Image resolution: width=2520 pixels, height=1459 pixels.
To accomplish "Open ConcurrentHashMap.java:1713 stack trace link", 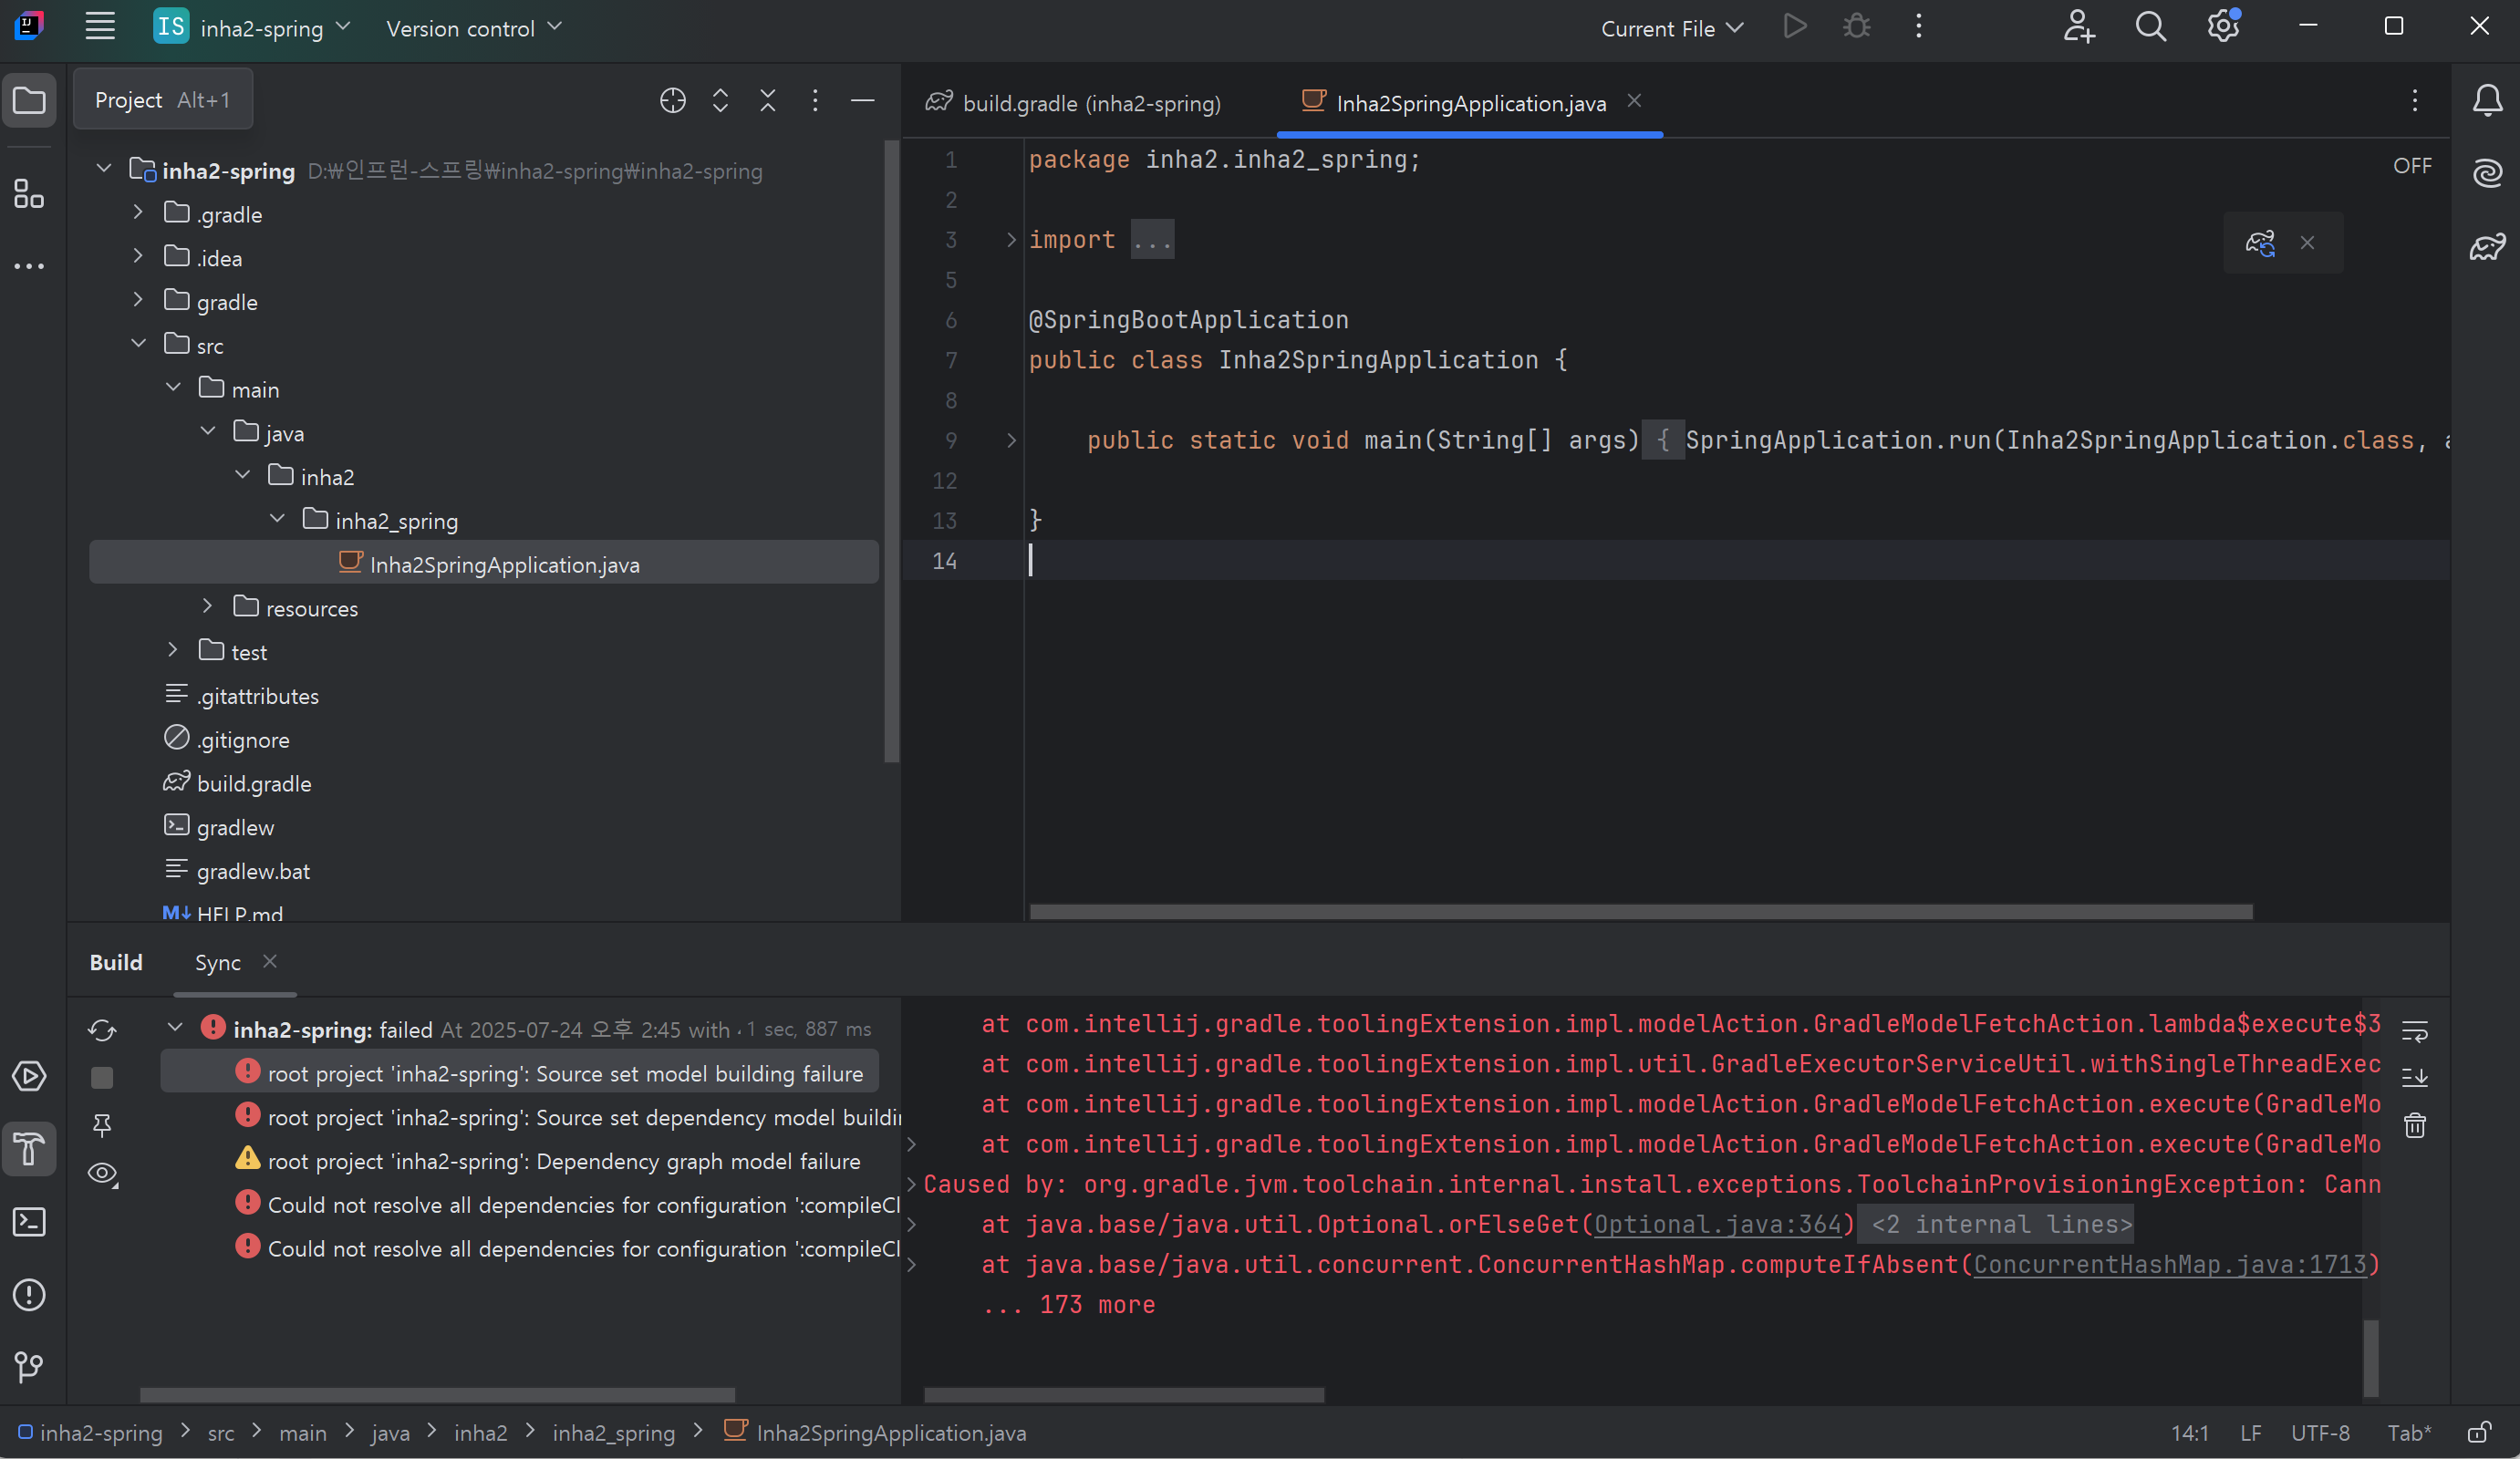I will point(2170,1264).
